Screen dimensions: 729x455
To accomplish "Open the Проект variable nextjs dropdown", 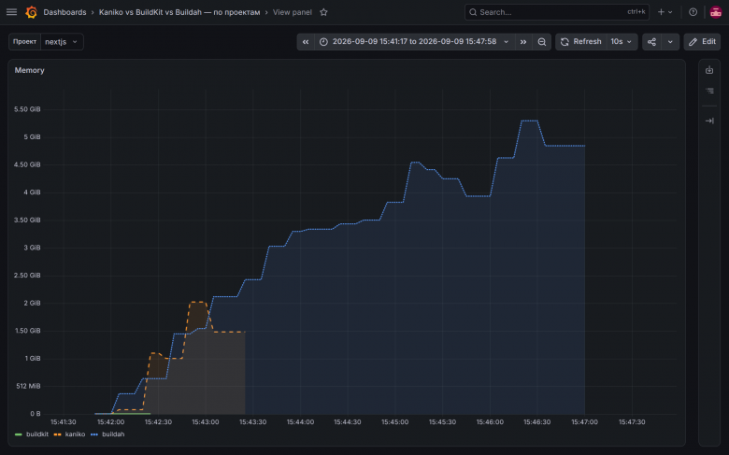I will (x=62, y=42).
